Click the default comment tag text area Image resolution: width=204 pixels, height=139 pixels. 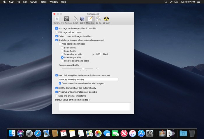pos(94,106)
